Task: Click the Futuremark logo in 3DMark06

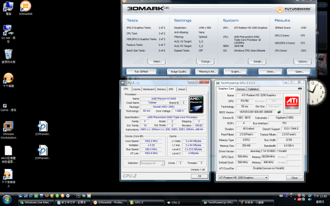Action: click(x=293, y=9)
